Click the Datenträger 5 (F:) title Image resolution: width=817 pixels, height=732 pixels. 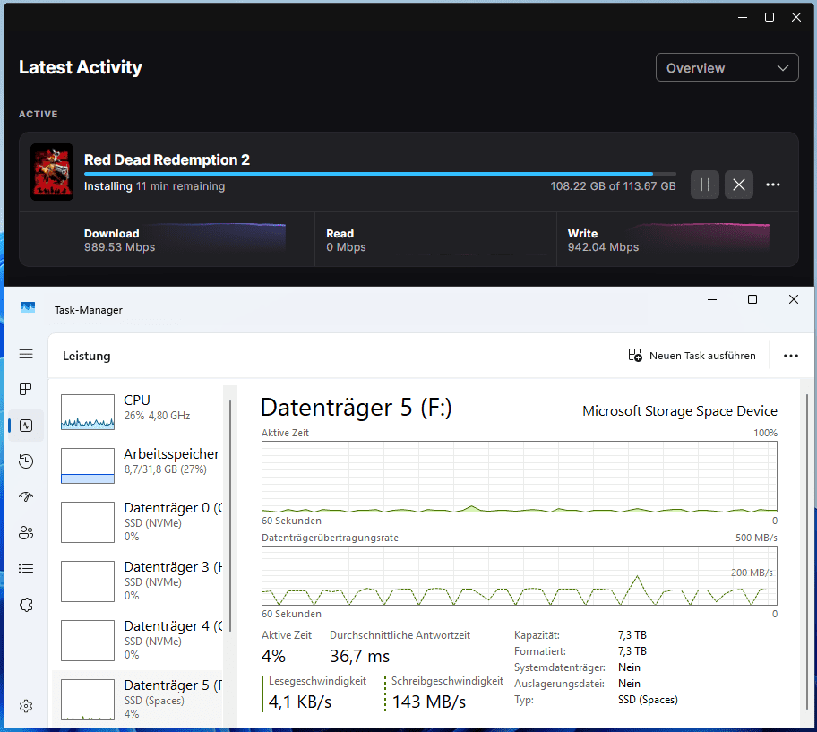click(x=356, y=408)
